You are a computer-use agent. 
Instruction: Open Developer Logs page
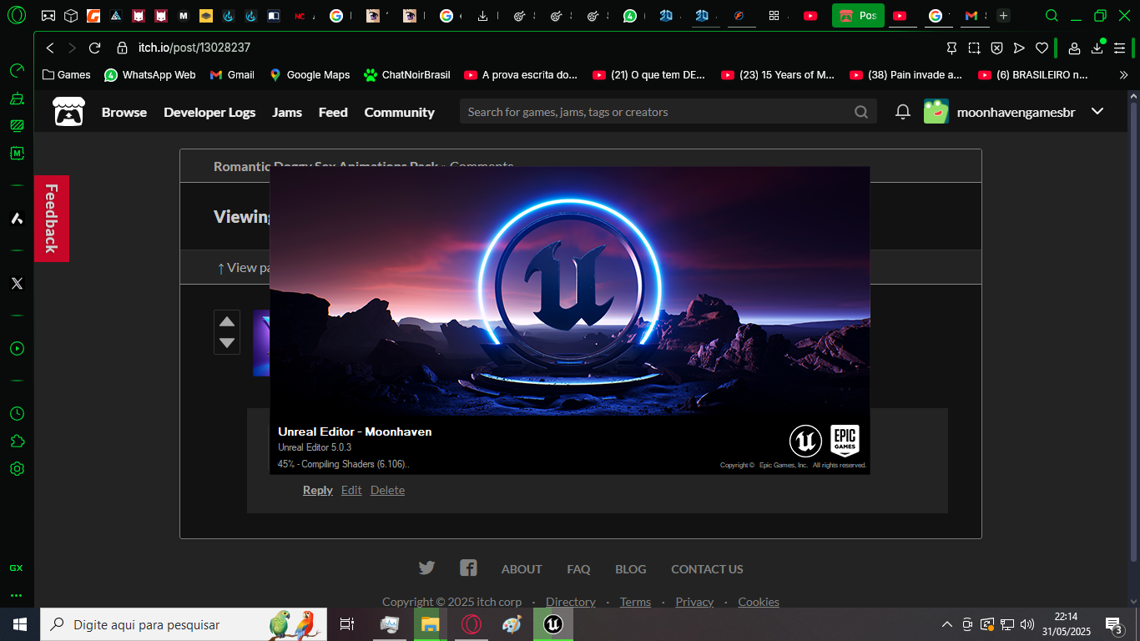click(209, 112)
